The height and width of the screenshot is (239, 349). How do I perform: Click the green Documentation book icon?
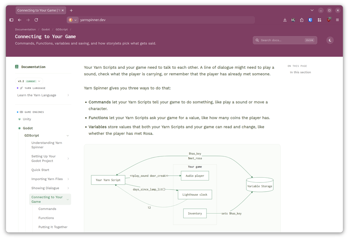pyautogui.click(x=17, y=67)
